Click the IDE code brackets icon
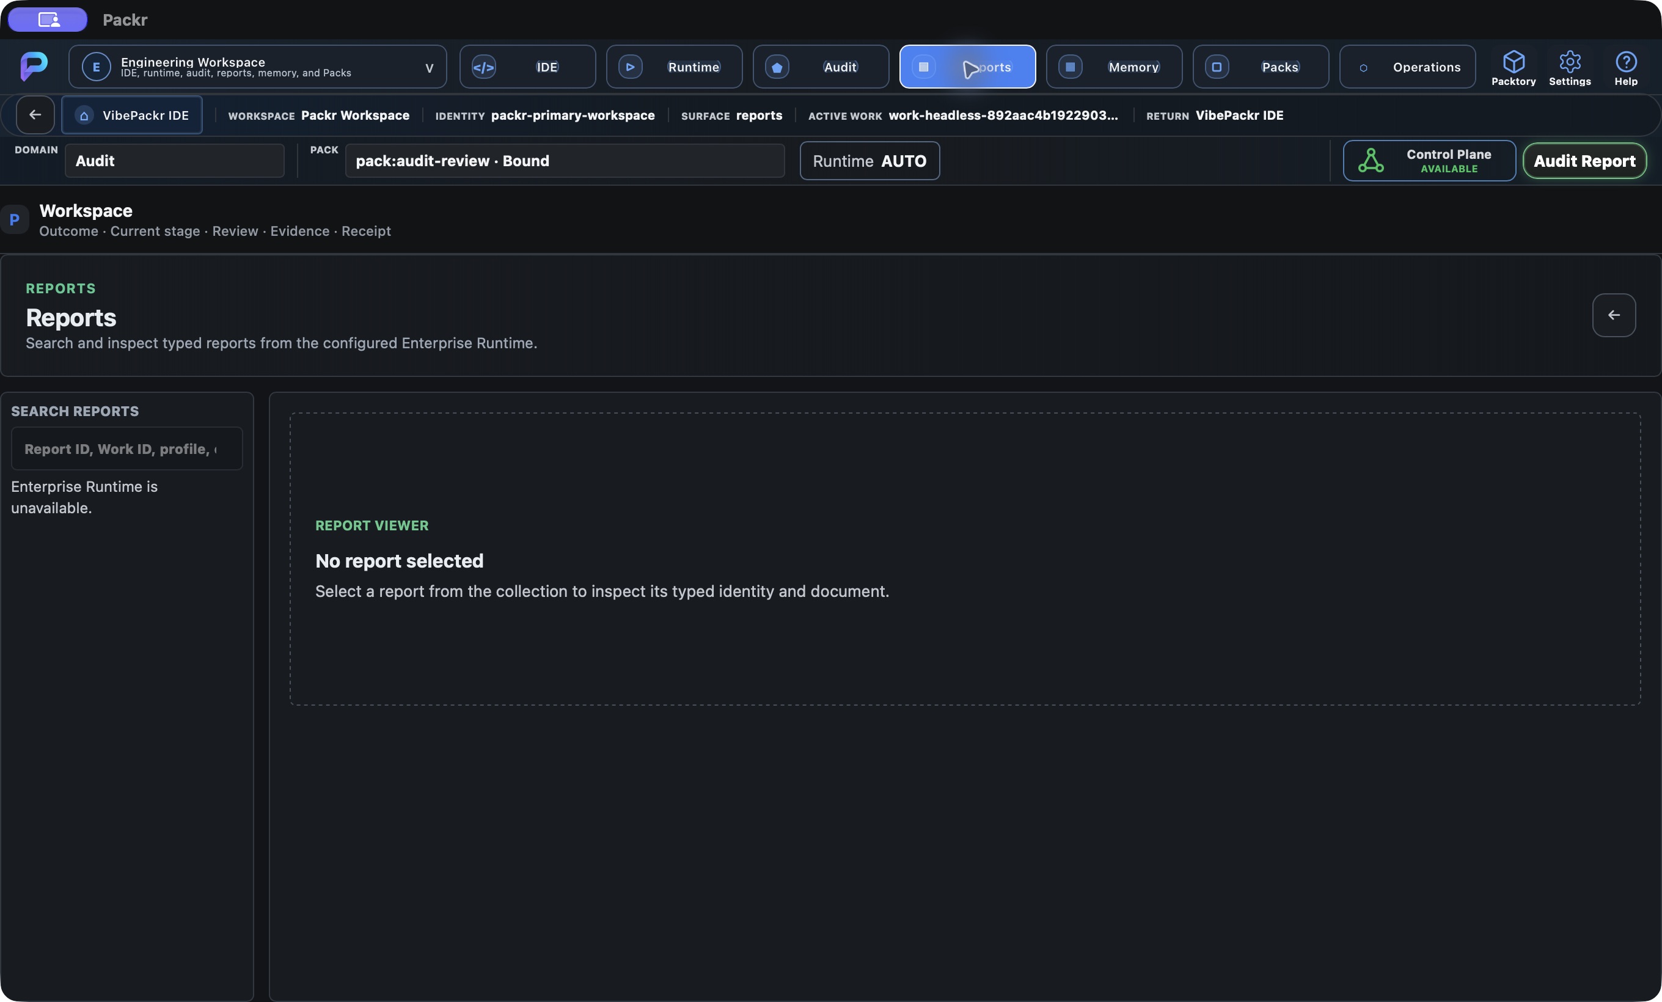 point(483,67)
